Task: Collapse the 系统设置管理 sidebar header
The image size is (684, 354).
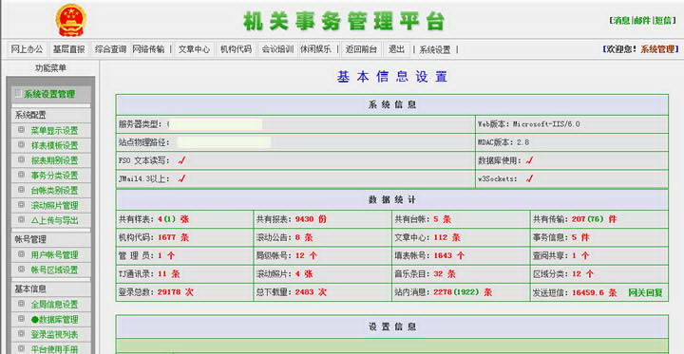Action: [50, 94]
